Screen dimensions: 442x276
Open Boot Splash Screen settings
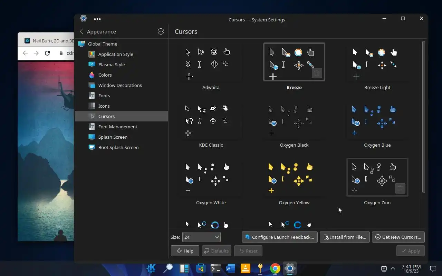[121, 147]
